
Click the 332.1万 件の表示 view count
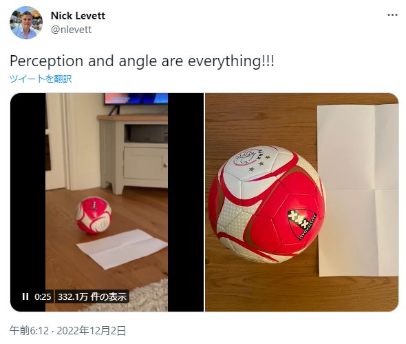[x=92, y=296]
